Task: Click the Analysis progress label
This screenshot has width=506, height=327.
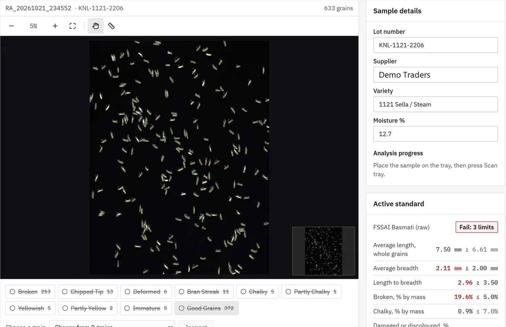Action: (398, 153)
